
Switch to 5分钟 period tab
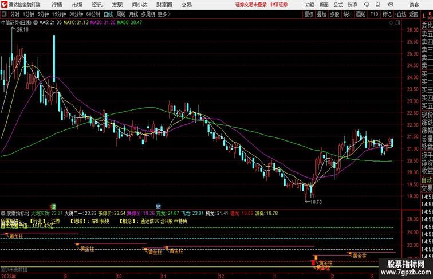[43, 14]
